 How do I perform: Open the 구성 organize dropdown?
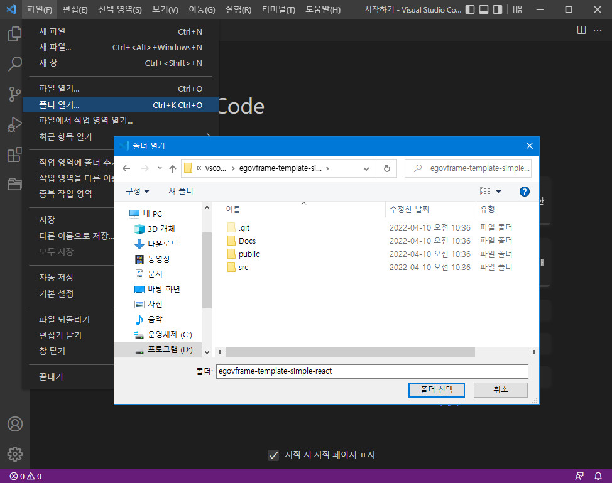click(138, 191)
